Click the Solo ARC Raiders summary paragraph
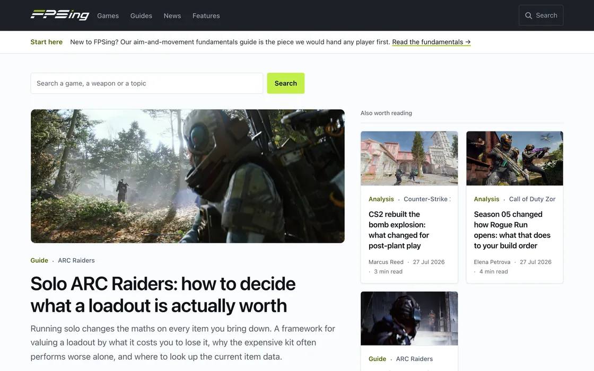The image size is (594, 371). coord(183,342)
